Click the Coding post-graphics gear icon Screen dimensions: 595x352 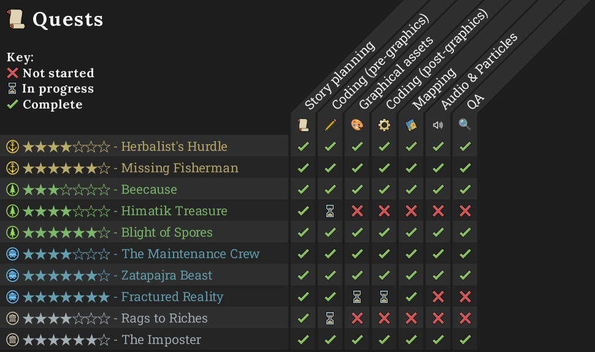(384, 125)
